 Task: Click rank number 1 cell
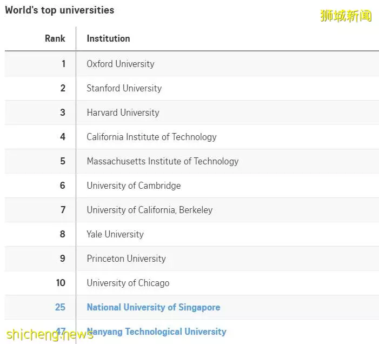coord(63,64)
